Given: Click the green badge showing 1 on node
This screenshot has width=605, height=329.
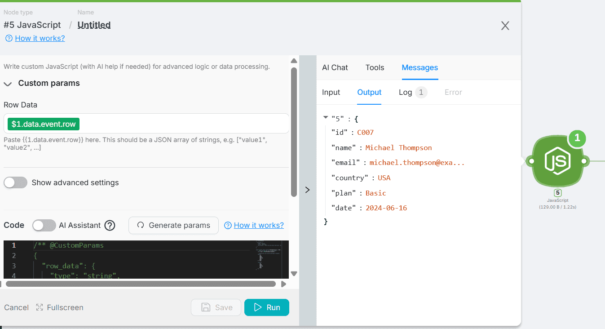Looking at the screenshot, I should (577, 139).
